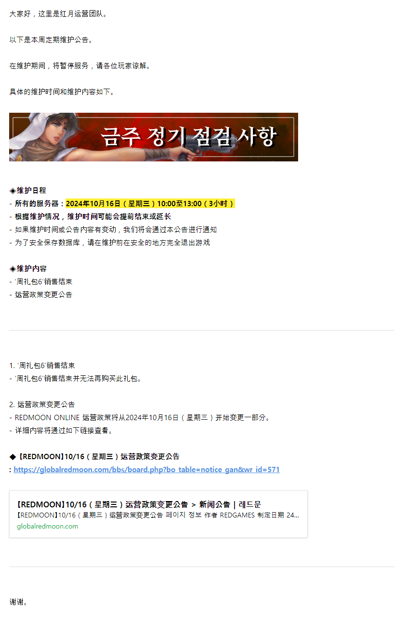406x622 pixels.
Task: Click the 谢谢 closing text
Action: [x=18, y=602]
